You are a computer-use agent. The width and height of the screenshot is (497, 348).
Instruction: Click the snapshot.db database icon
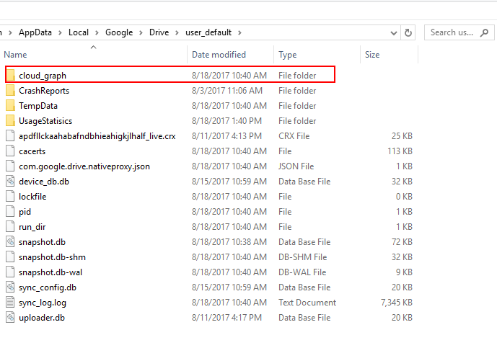(11, 242)
